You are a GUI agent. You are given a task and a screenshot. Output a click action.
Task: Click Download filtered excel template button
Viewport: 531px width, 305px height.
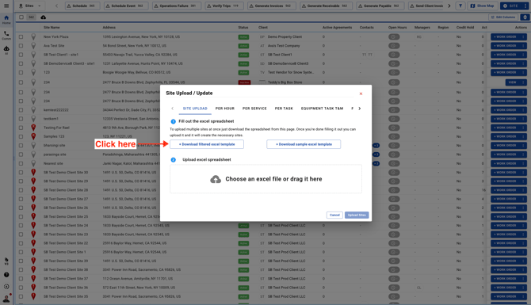pos(207,144)
